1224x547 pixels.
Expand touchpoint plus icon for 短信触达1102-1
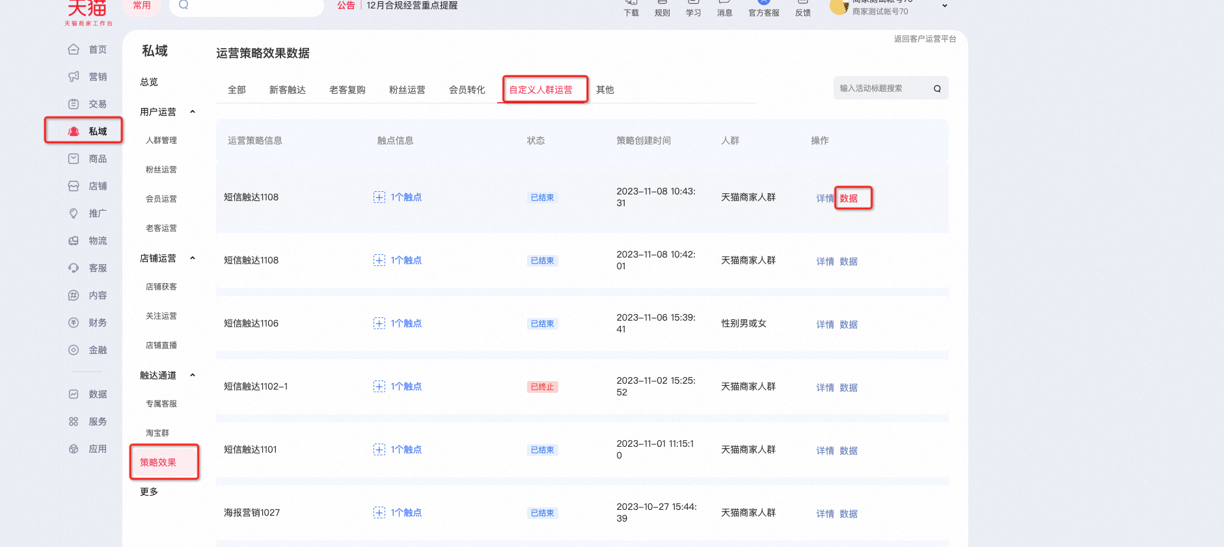coord(379,386)
